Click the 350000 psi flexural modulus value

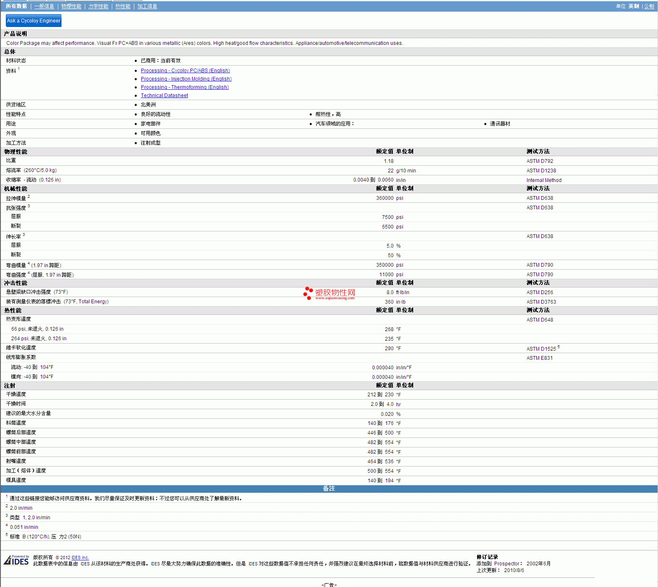coord(389,265)
